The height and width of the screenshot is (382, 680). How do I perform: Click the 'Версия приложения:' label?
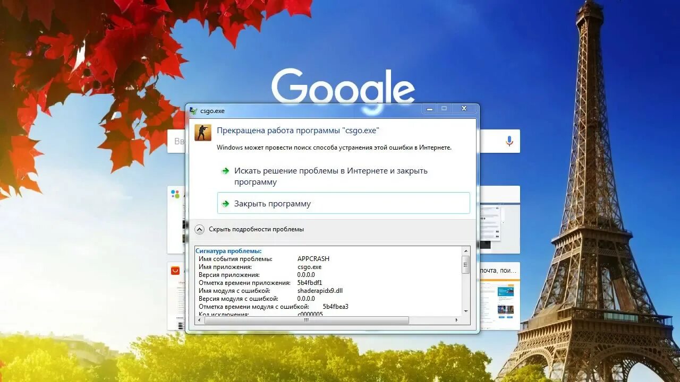[x=229, y=275]
